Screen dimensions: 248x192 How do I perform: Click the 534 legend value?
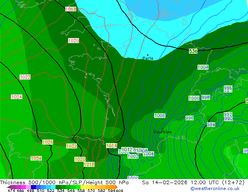(x=61, y=190)
